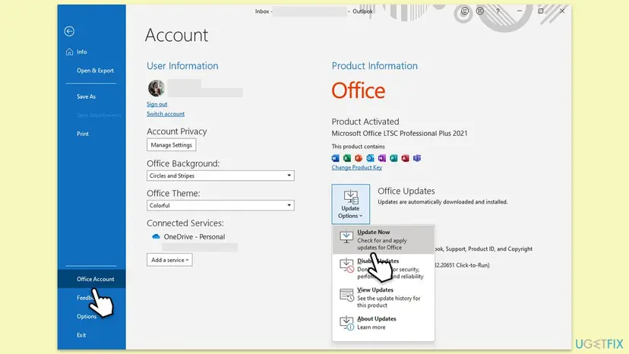Click Exit in the sidebar
This screenshot has height=354, width=629.
[x=81, y=335]
